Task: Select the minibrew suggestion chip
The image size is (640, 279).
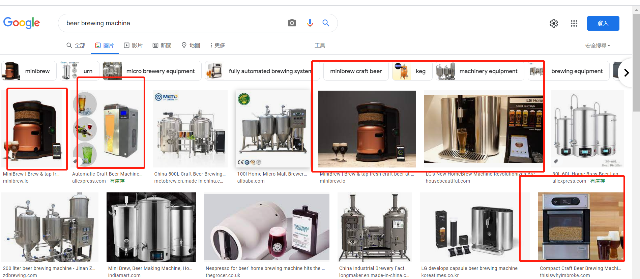Action: [x=29, y=71]
